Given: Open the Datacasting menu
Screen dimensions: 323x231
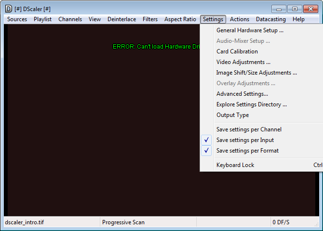Looking at the screenshot, I should coord(271,19).
